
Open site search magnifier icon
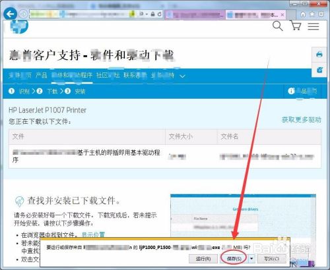[277, 26]
